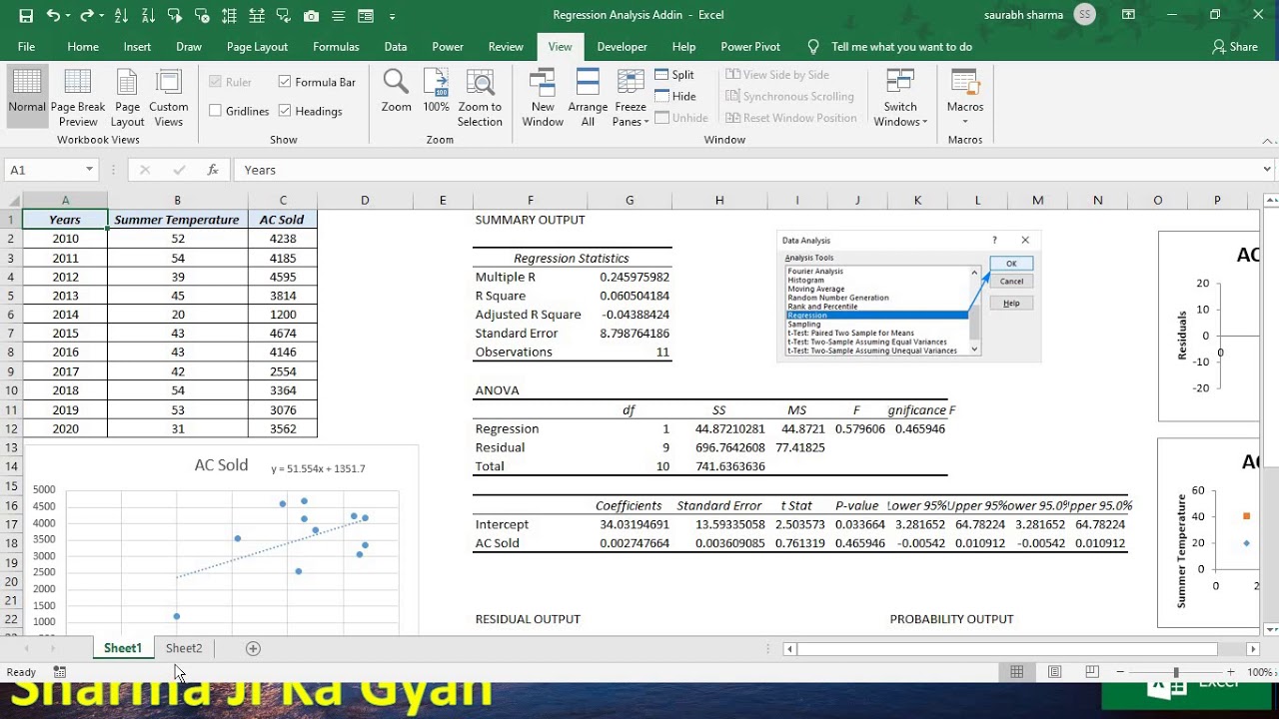Select the Sheet1 tab
The height and width of the screenshot is (719, 1279).
[123, 648]
